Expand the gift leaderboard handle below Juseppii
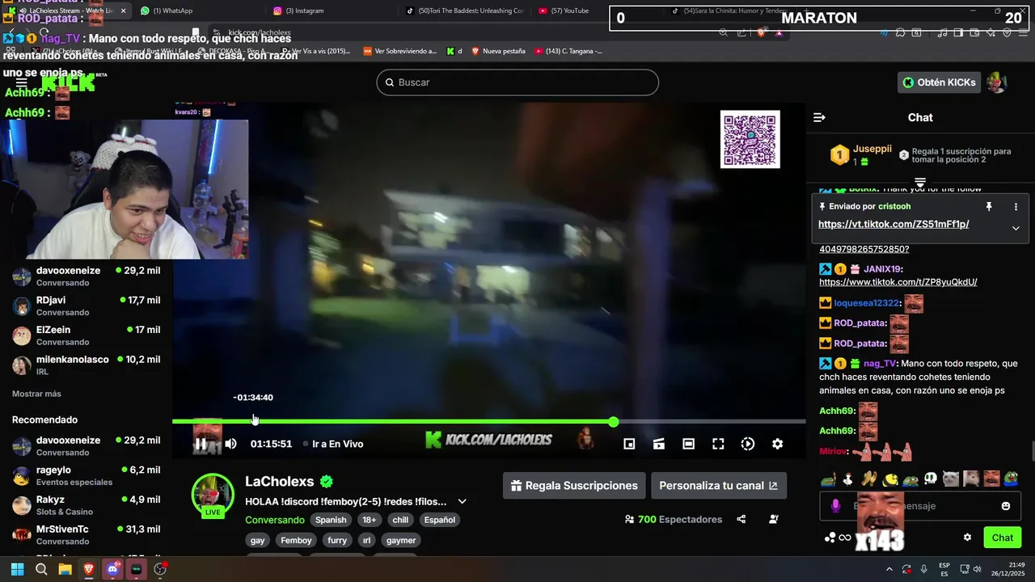 pos(920,183)
